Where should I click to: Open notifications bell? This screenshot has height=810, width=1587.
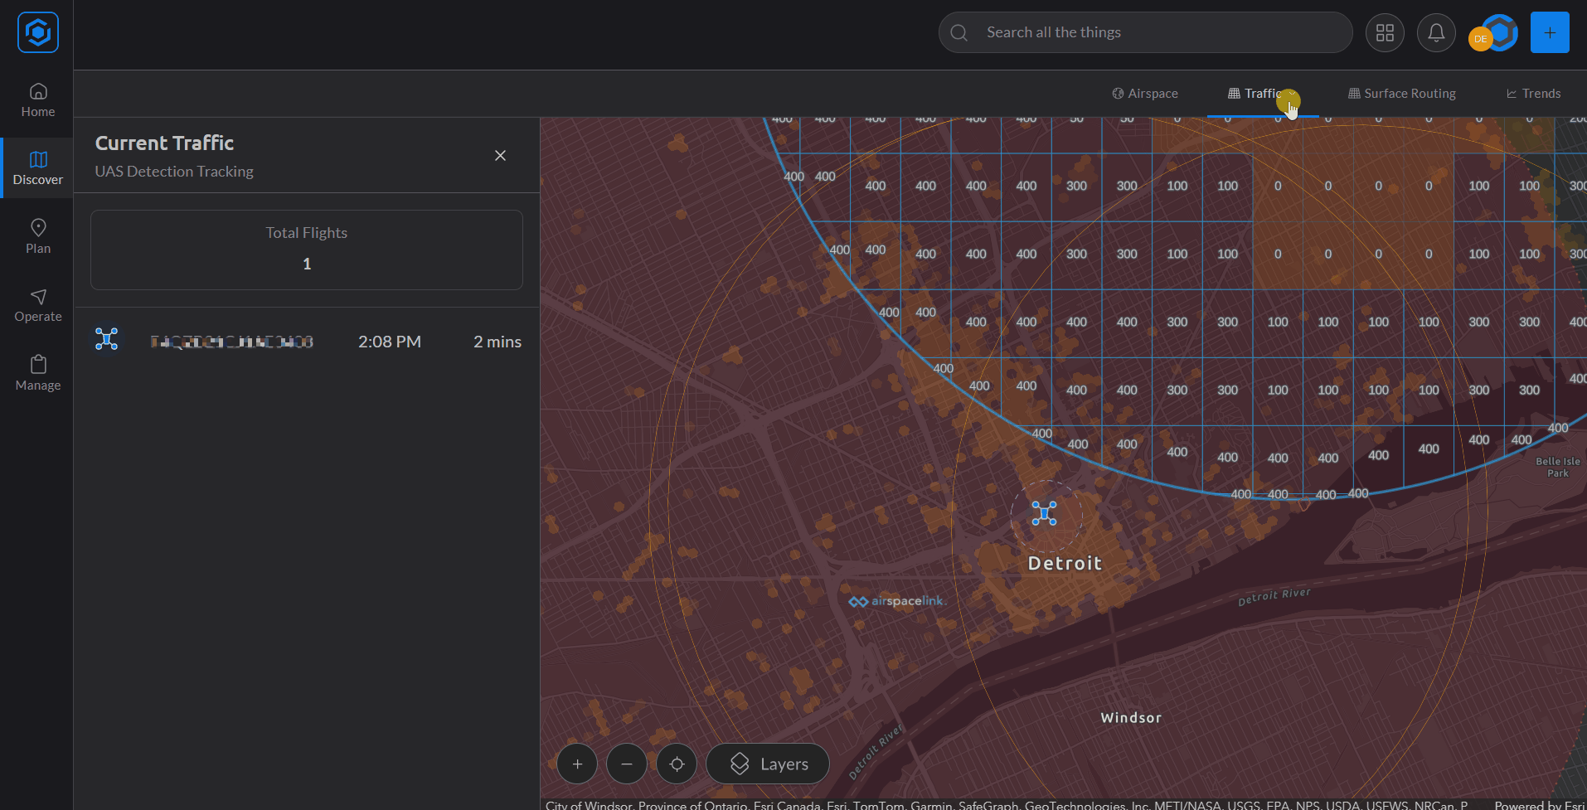[1436, 33]
